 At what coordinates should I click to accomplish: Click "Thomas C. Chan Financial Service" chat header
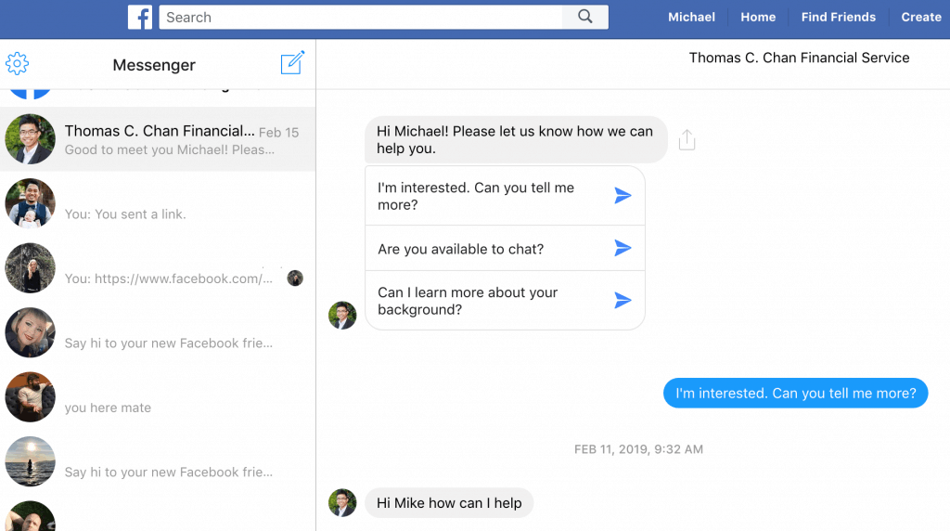(799, 58)
